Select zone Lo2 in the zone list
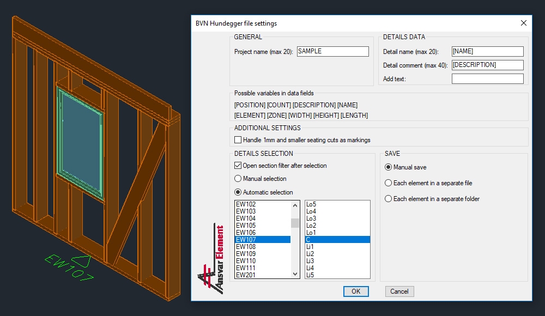The height and width of the screenshot is (316, 545). pos(337,226)
